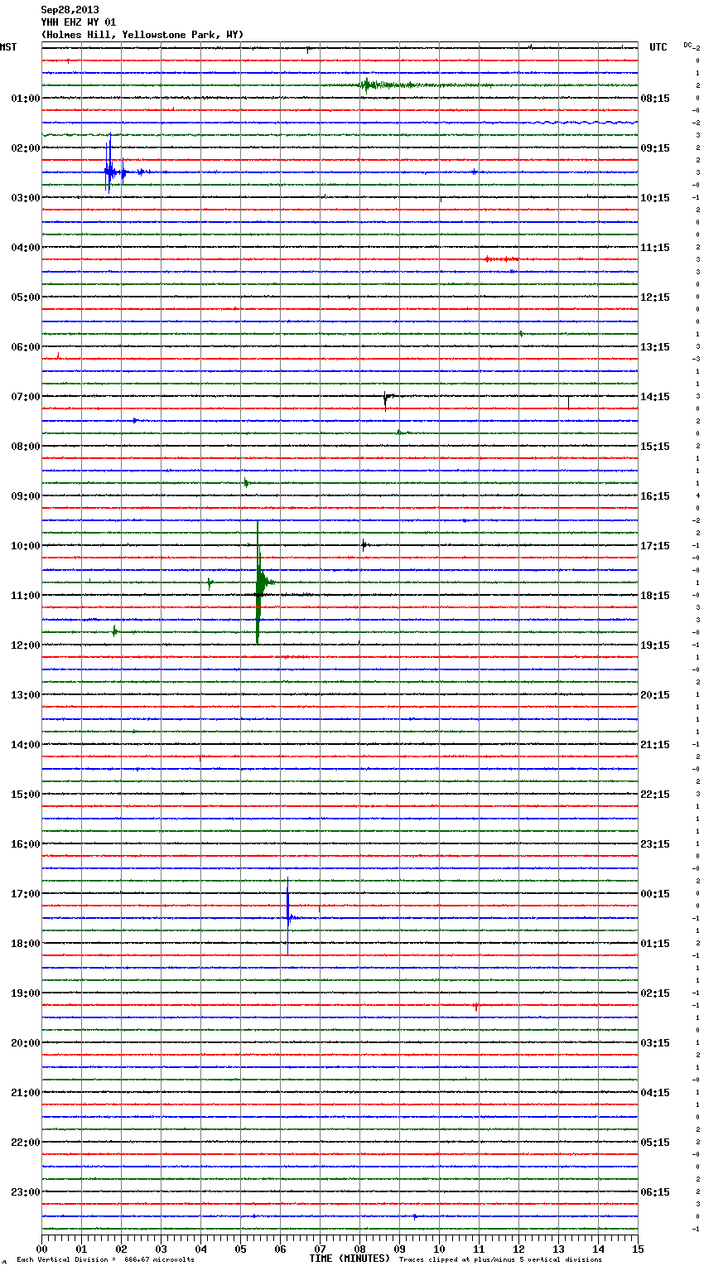Select the 02:00 MST time label
The height and width of the screenshot is (1271, 704).
(25, 148)
